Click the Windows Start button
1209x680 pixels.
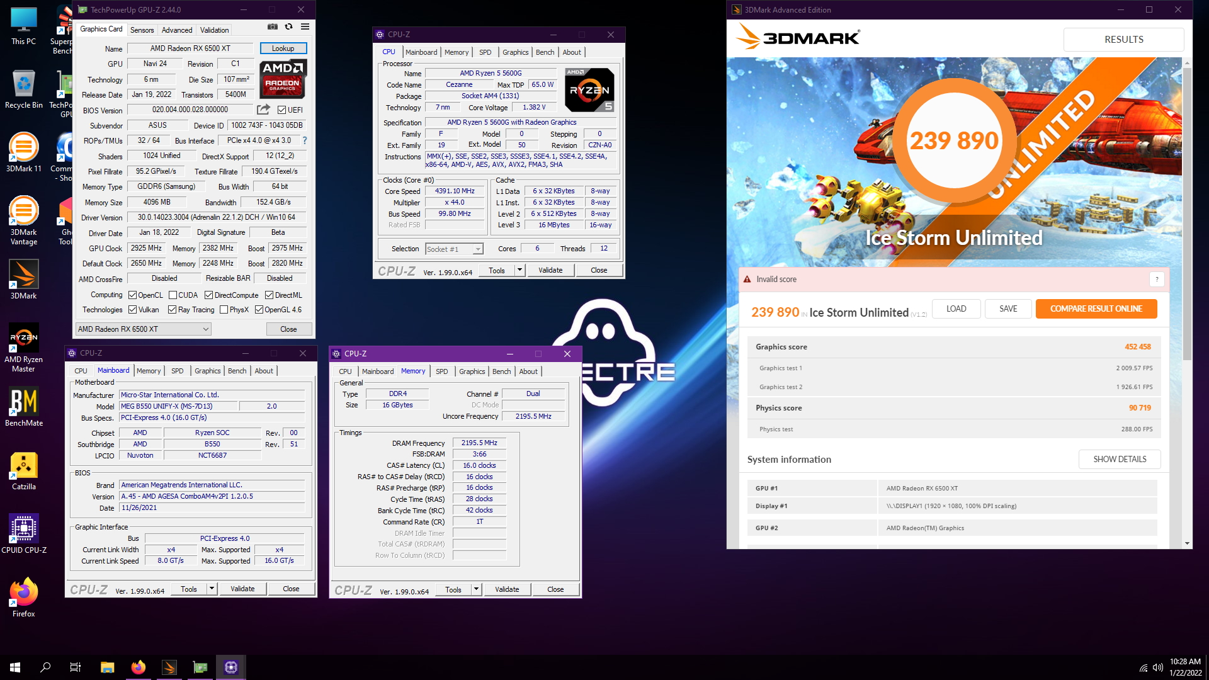[x=15, y=667]
